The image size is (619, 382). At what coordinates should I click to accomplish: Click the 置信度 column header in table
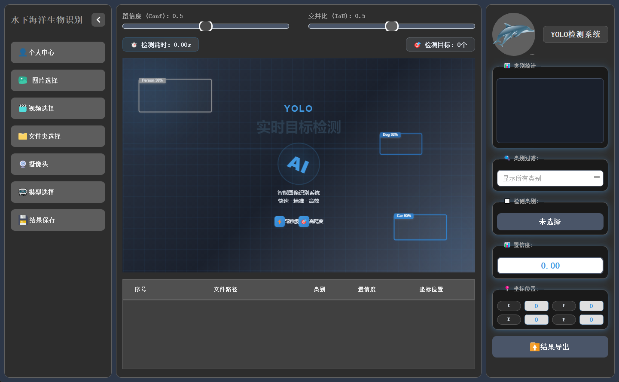(367, 290)
